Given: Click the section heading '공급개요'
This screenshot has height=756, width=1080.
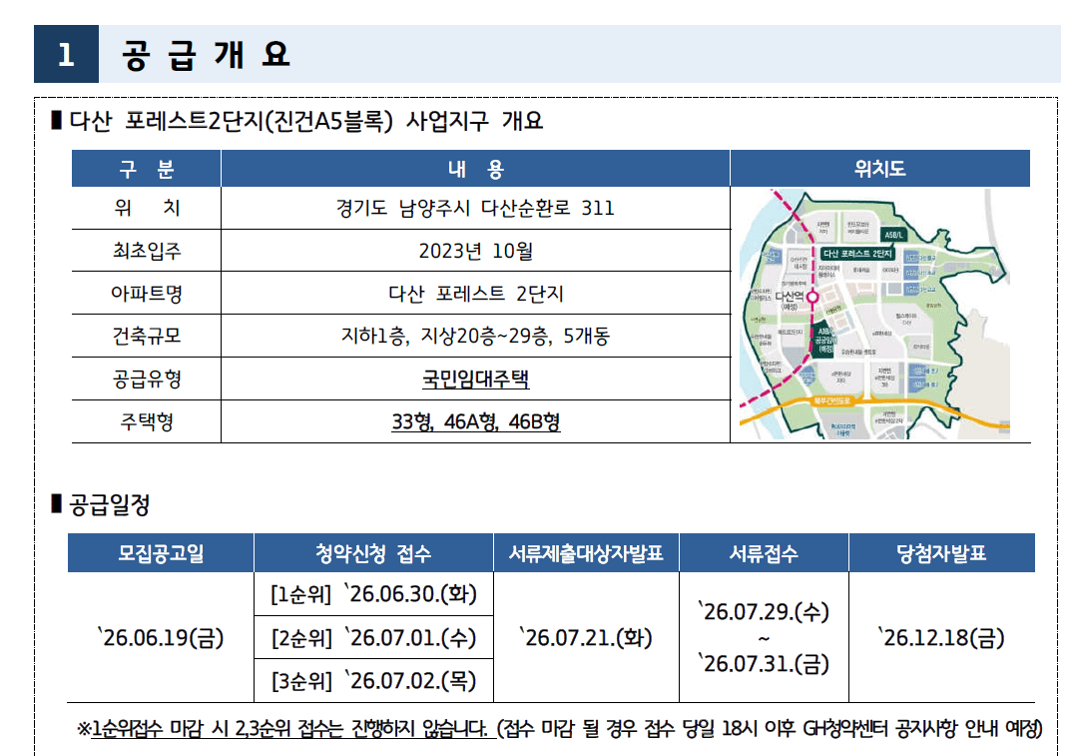Looking at the screenshot, I should (206, 55).
